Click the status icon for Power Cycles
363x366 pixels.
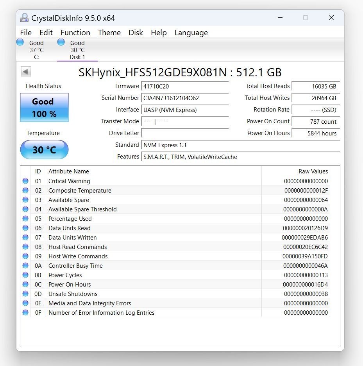pos(25,275)
